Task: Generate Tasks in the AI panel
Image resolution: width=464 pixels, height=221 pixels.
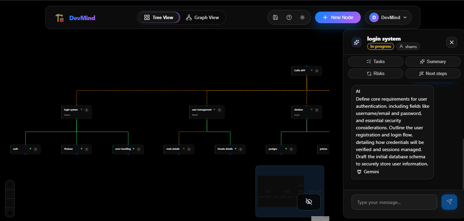Action: (x=376, y=61)
